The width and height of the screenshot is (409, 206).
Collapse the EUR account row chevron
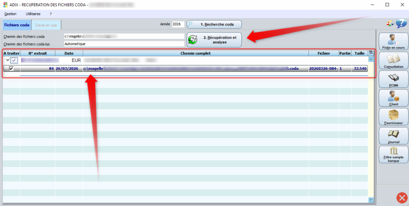coord(7,60)
